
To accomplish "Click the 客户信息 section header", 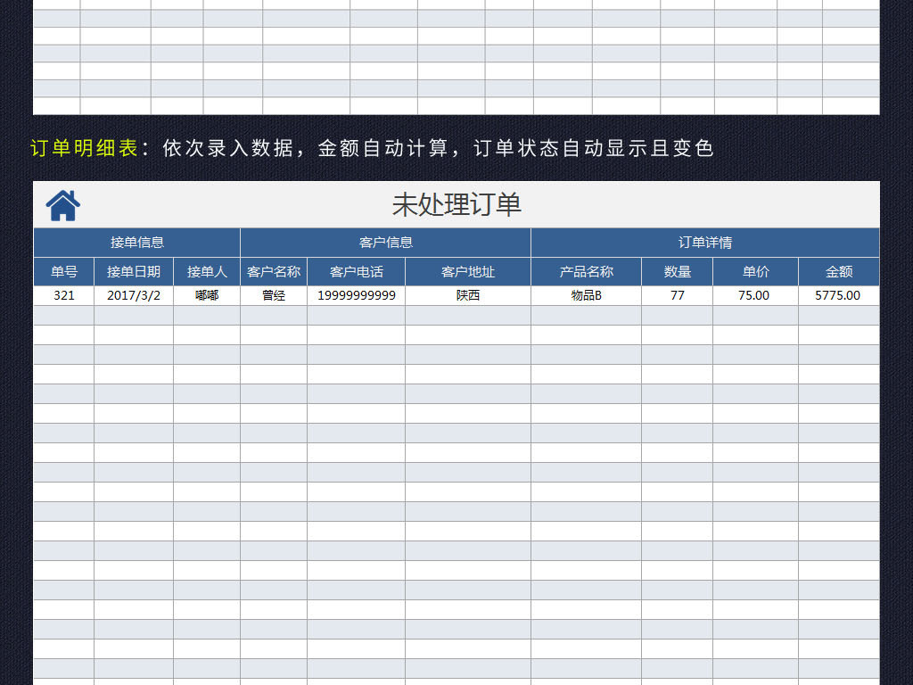I will [x=385, y=242].
